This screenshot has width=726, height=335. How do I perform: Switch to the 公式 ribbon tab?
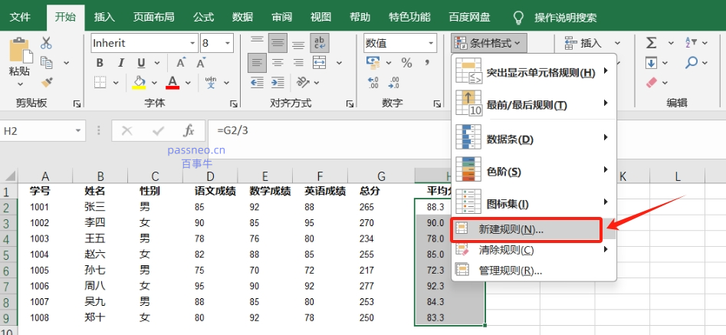tap(203, 17)
